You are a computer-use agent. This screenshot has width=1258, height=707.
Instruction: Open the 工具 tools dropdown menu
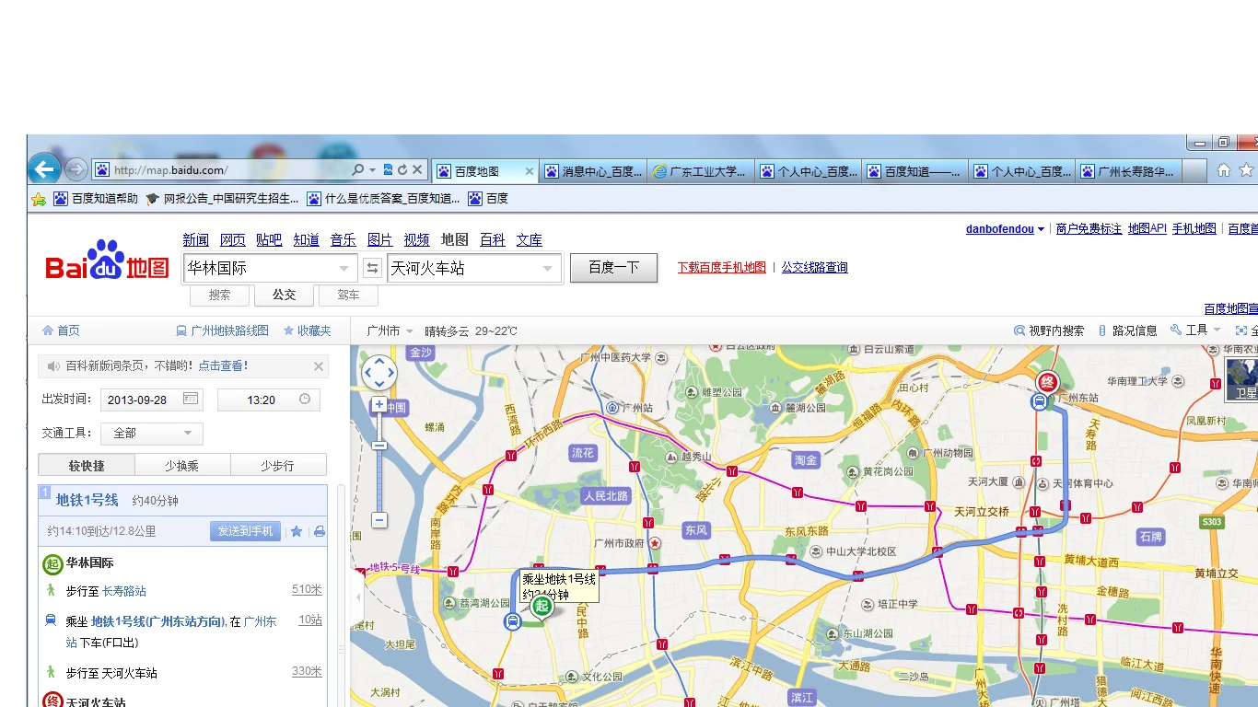pyautogui.click(x=1195, y=330)
